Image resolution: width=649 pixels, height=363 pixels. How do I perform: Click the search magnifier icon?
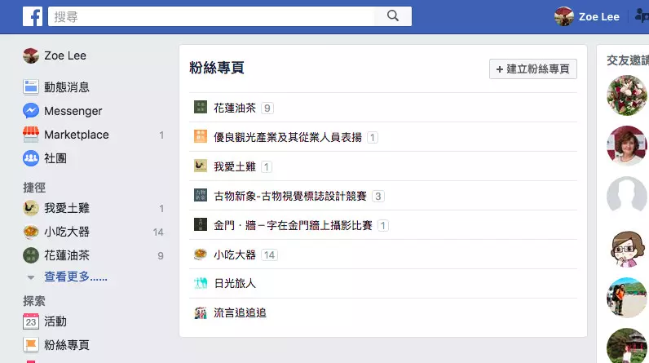pyautogui.click(x=393, y=16)
